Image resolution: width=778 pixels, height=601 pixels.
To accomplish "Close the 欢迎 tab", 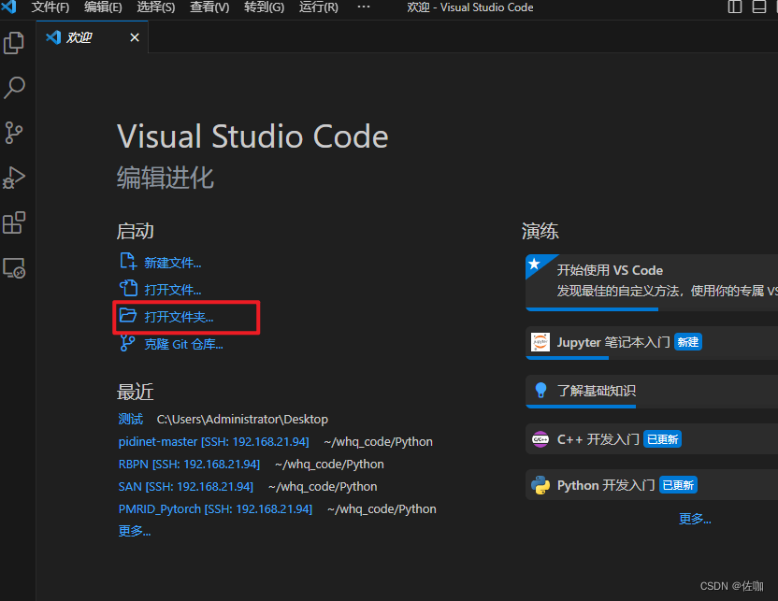I will pyautogui.click(x=135, y=37).
